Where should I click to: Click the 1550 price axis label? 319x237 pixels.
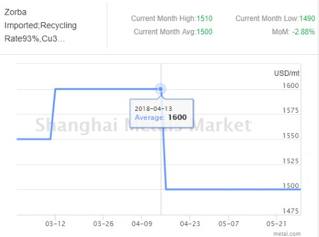point(290,136)
